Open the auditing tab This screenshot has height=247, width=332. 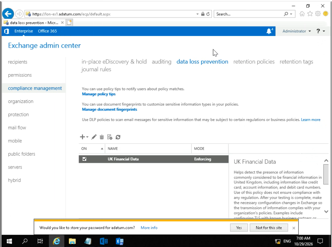[162, 62]
